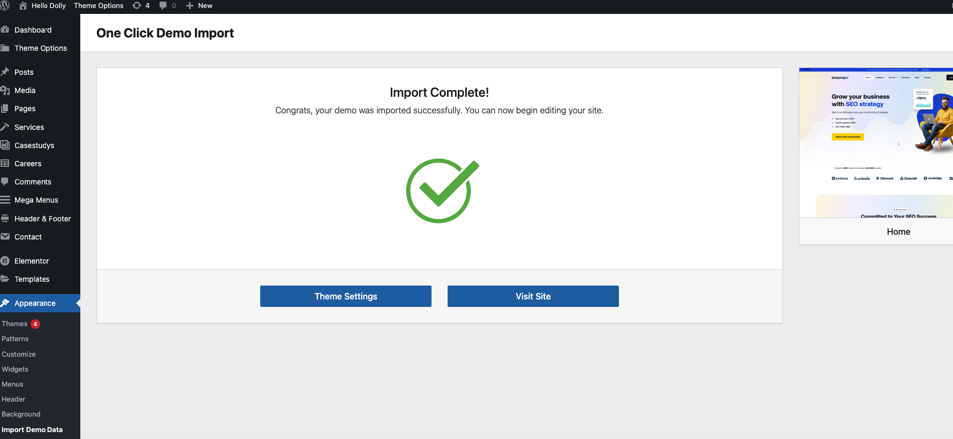Viewport: 953px width, 439px height.
Task: Open Theme Options in admin bar
Action: (x=99, y=6)
